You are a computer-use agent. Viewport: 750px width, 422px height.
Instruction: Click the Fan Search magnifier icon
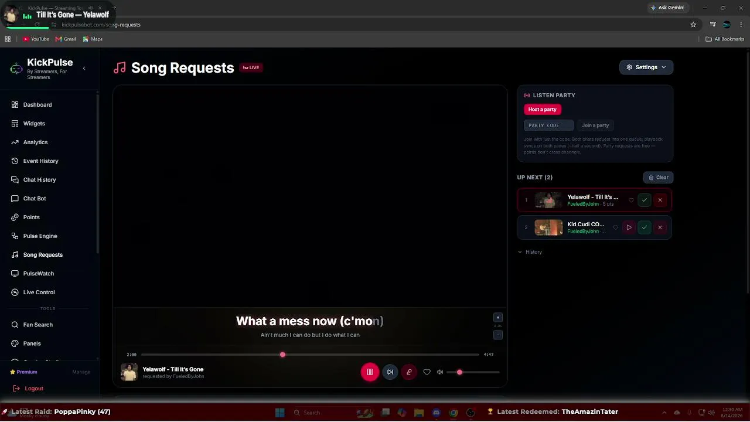click(x=15, y=325)
